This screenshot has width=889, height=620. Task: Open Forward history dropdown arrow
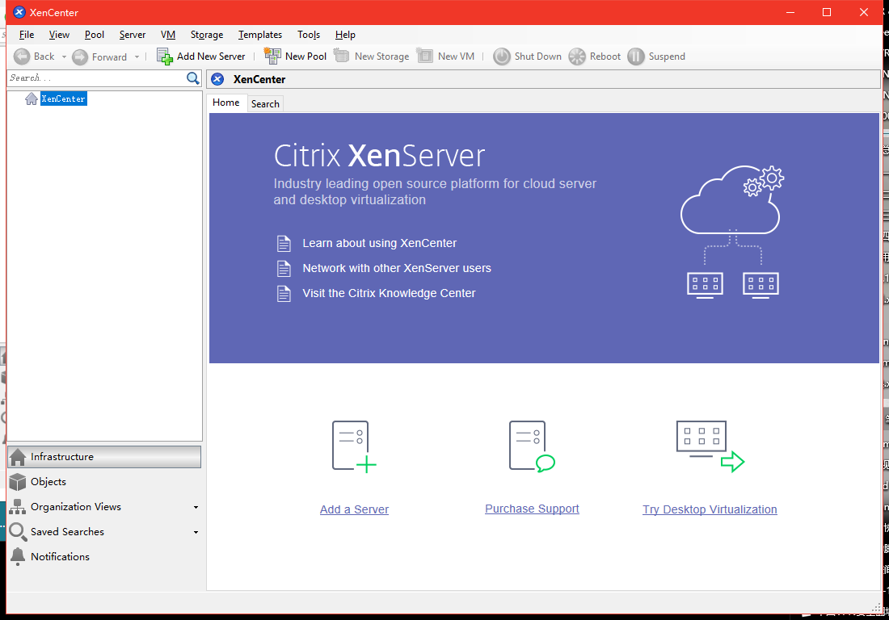tap(137, 57)
